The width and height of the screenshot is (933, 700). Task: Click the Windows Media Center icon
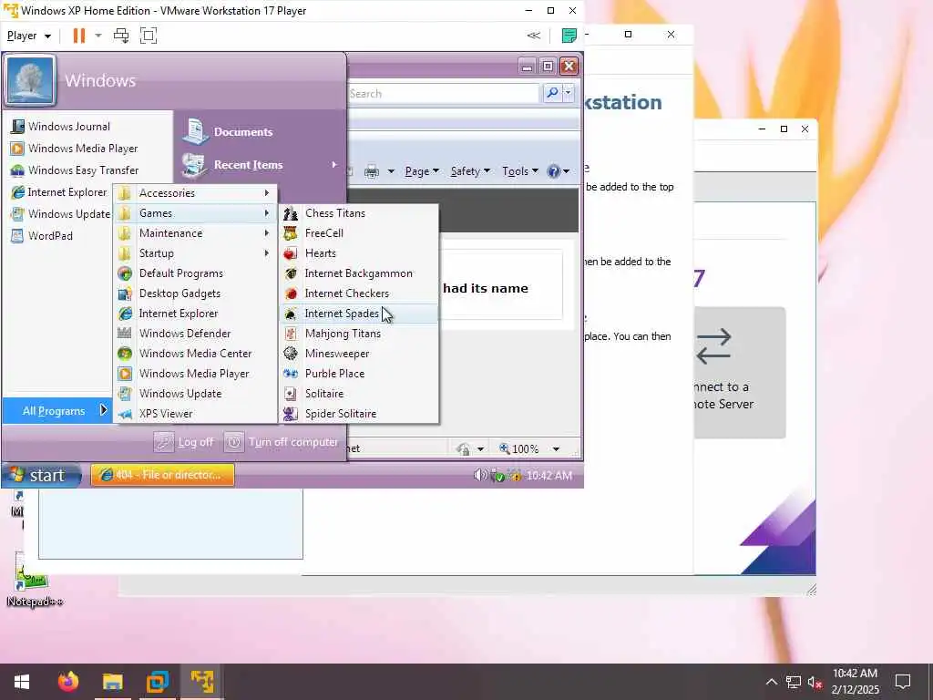pos(124,354)
